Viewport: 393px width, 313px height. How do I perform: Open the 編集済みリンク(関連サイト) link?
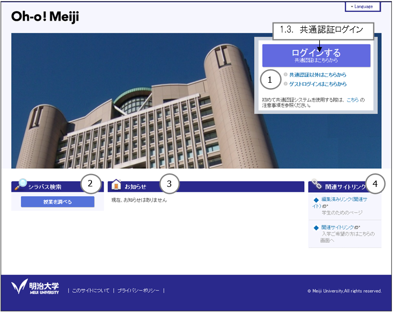tap(340, 202)
